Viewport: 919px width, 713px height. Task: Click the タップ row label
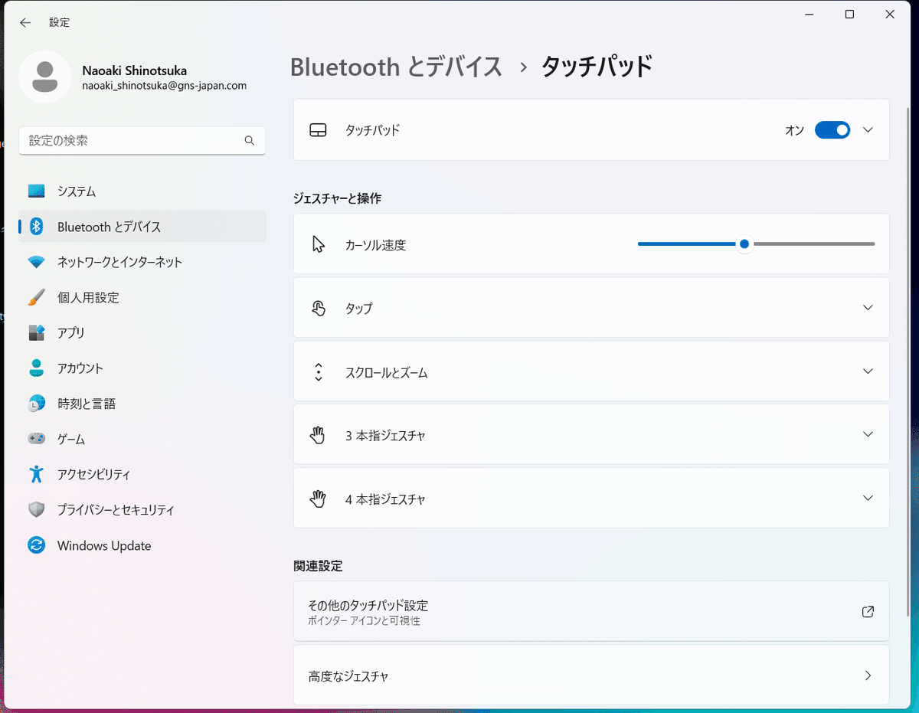pos(359,308)
